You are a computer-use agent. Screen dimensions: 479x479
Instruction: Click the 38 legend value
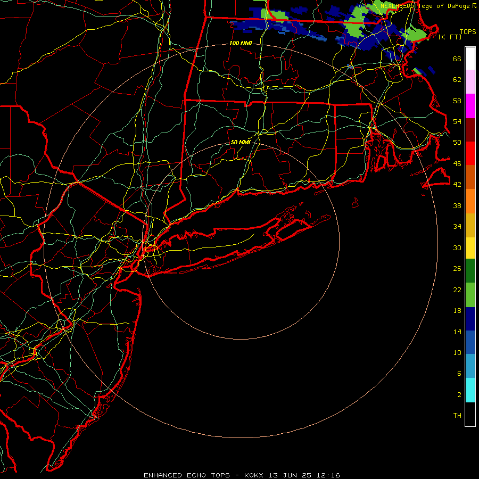coord(457,205)
